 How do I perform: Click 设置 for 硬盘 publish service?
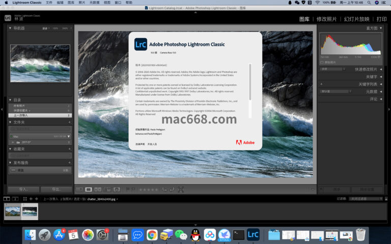(x=66, y=170)
